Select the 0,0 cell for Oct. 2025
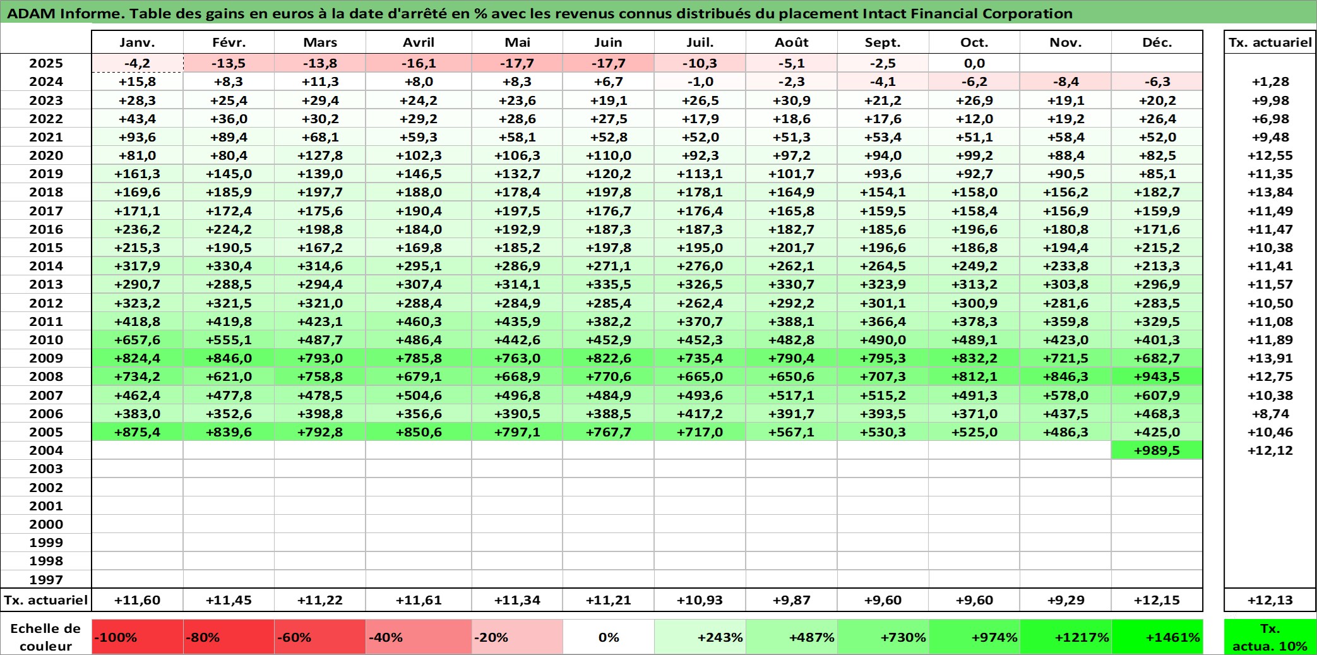This screenshot has width=1317, height=655. coord(974,63)
